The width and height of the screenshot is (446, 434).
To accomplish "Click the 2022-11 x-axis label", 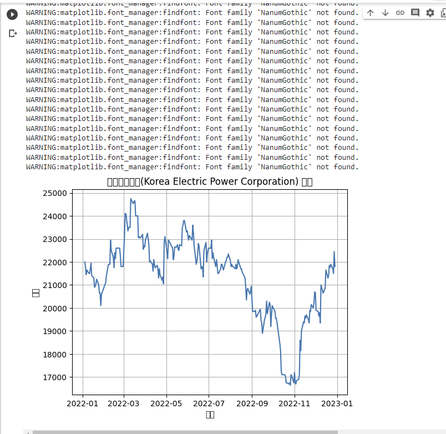I will pos(295,403).
